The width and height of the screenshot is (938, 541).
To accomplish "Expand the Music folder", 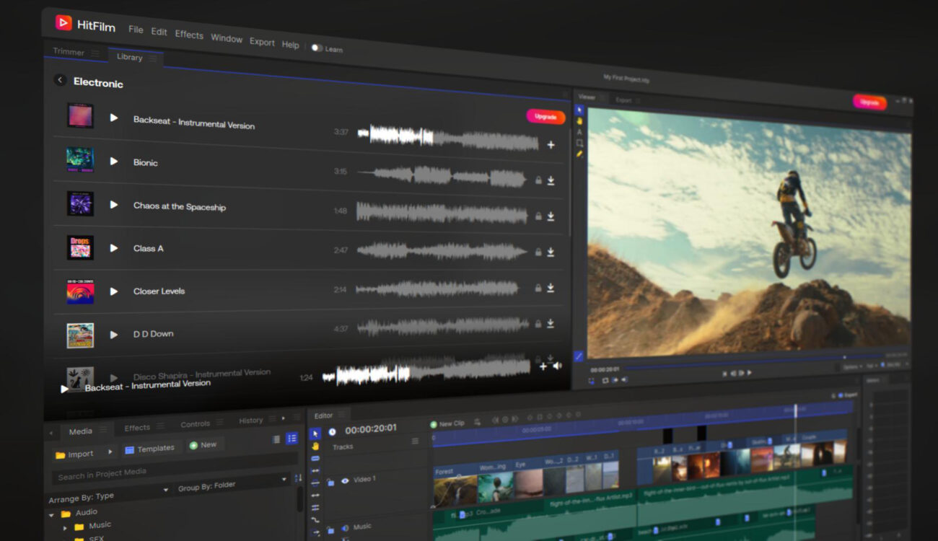I will (65, 527).
